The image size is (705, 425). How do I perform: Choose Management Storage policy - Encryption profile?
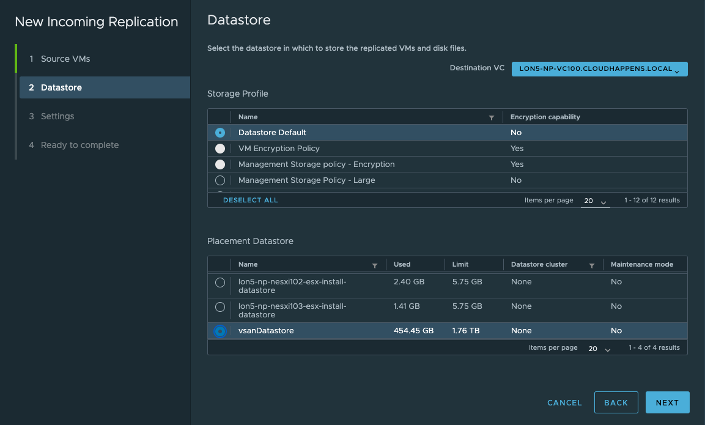pos(220,164)
